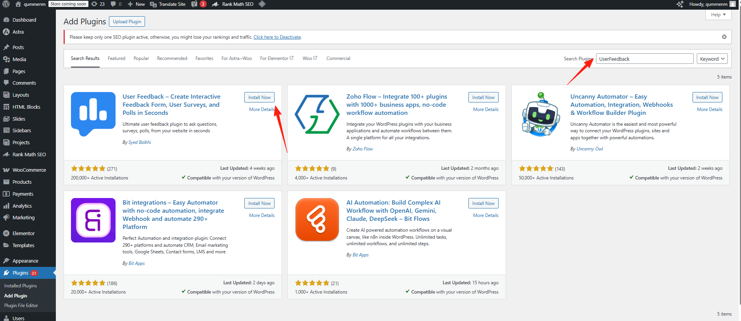Select the Recommended tab
The height and width of the screenshot is (321, 741).
pyautogui.click(x=172, y=58)
